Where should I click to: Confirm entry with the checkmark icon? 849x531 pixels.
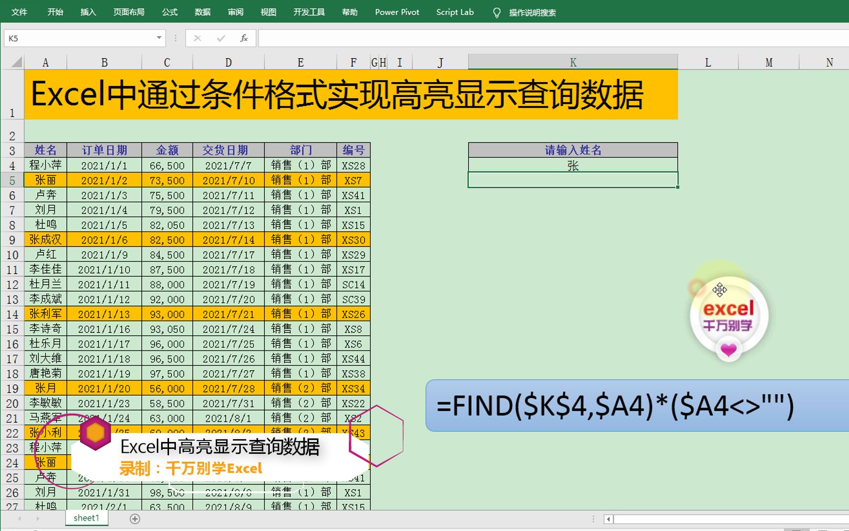point(220,38)
